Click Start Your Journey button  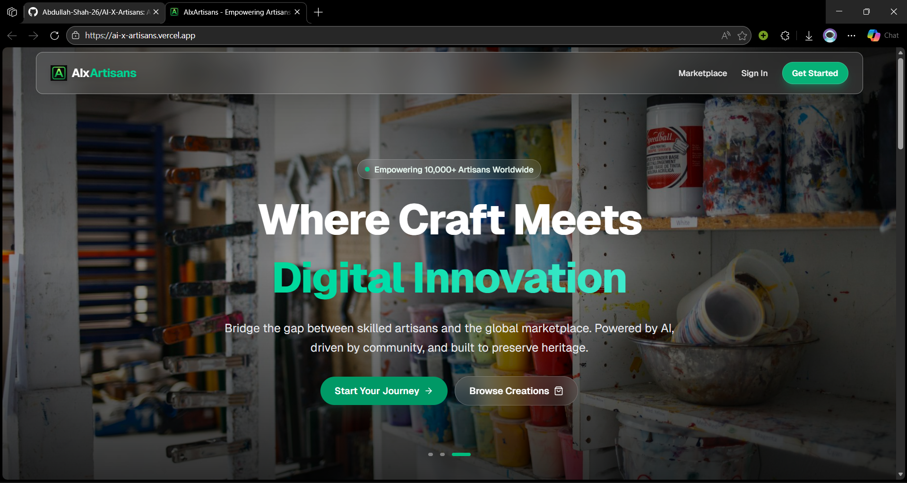tap(384, 391)
